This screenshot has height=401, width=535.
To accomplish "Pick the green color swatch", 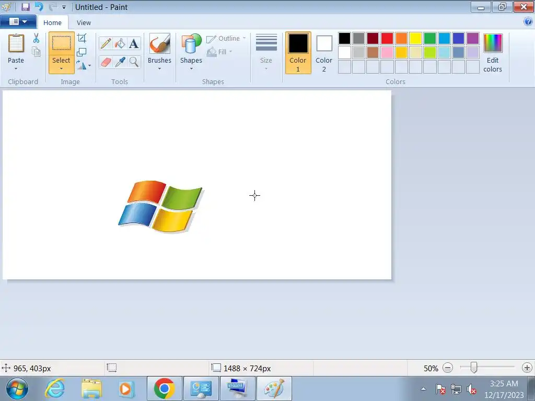I will pos(430,38).
